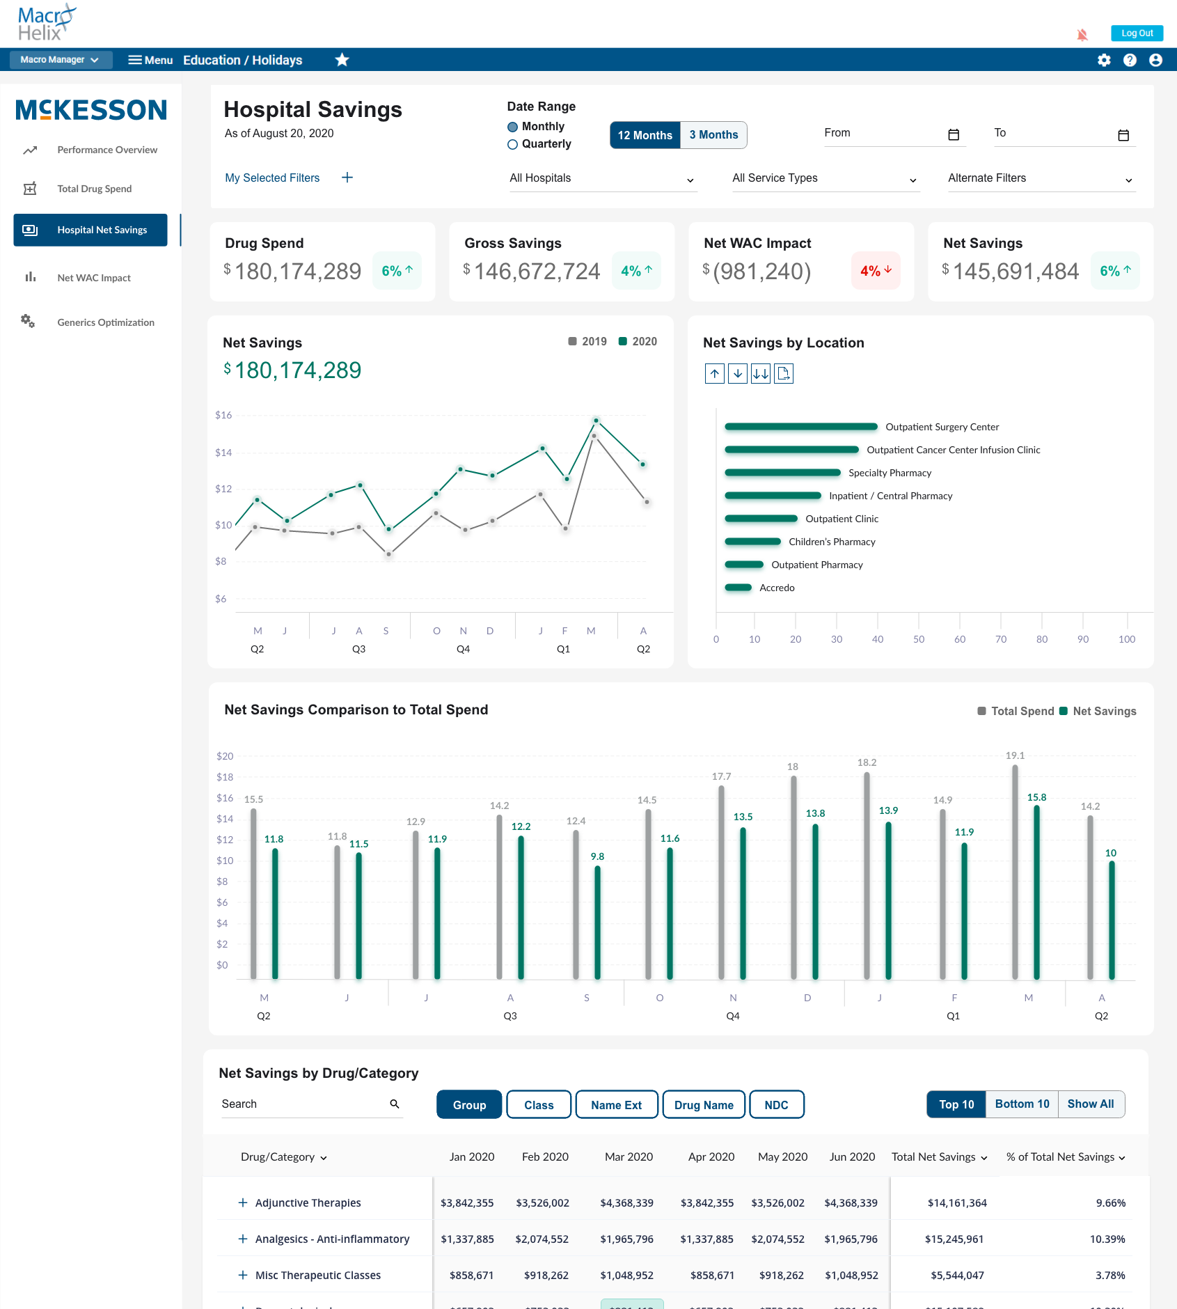Click the Performance Overview trend icon
1177x1309 pixels.
pos(30,150)
